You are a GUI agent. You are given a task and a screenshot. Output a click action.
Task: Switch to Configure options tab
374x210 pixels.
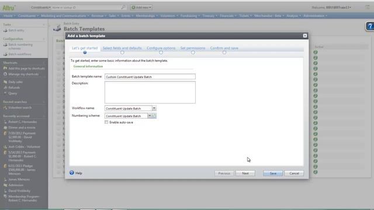pos(161,48)
